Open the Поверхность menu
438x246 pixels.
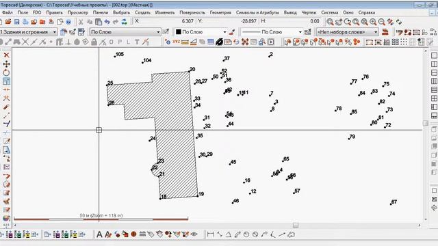[x=192, y=12]
